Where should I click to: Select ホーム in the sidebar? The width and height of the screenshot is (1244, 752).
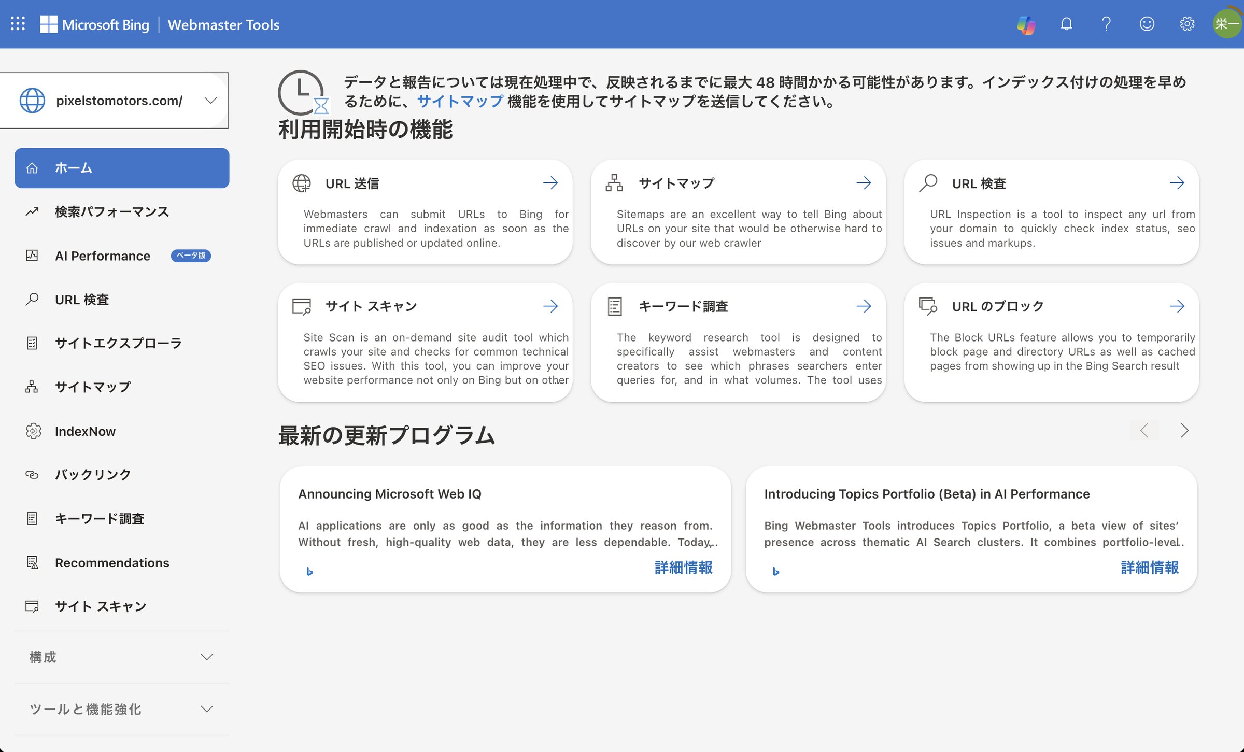click(122, 168)
